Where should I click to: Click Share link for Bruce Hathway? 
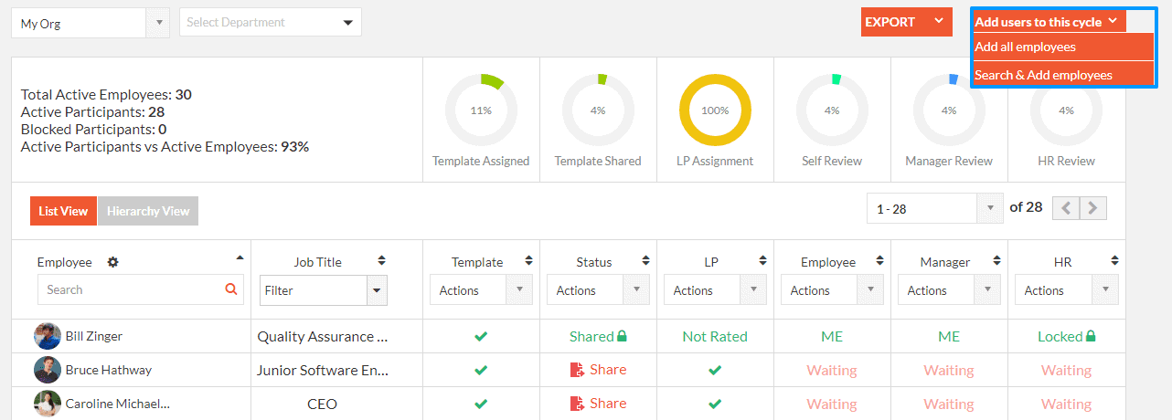click(608, 370)
